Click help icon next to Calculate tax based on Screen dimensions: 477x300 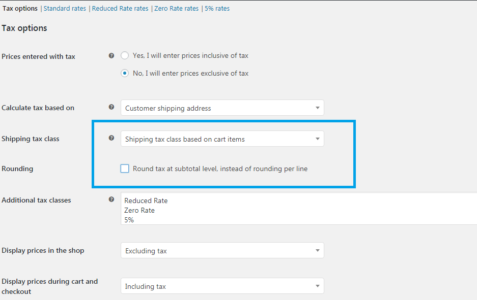pos(111,107)
